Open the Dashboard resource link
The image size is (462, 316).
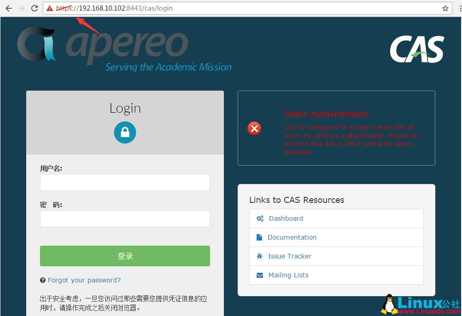click(x=286, y=218)
